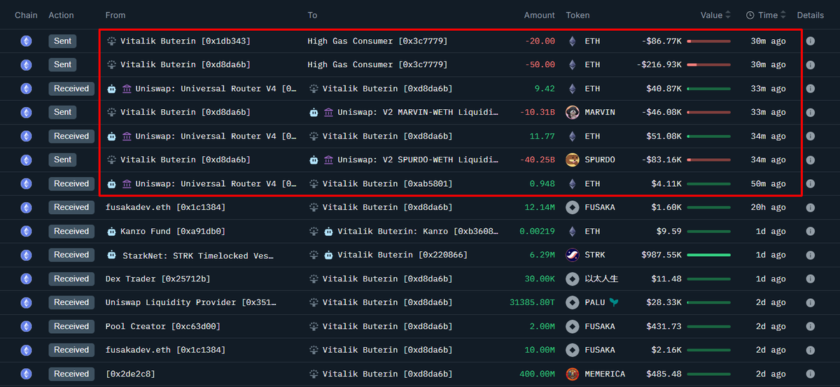Click the Received badge on the PALU row
Screen dimensions: 840x387
[x=71, y=303]
